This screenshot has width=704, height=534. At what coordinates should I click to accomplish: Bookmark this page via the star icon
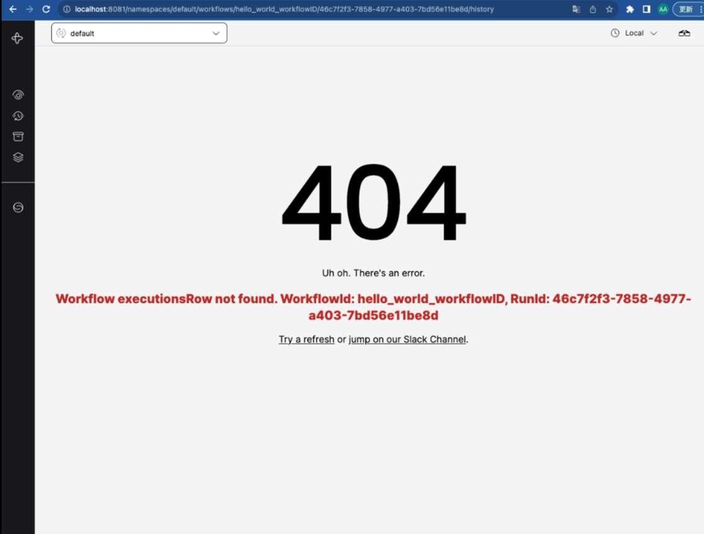[x=609, y=9]
